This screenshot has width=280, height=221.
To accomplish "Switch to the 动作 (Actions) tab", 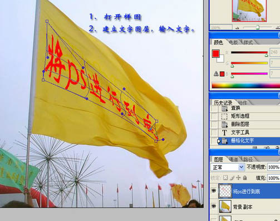I will tap(242, 102).
